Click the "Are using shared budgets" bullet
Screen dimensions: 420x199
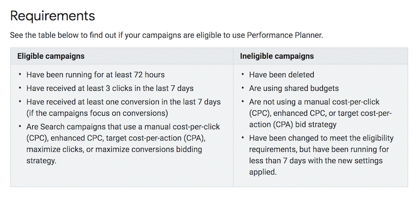(294, 89)
